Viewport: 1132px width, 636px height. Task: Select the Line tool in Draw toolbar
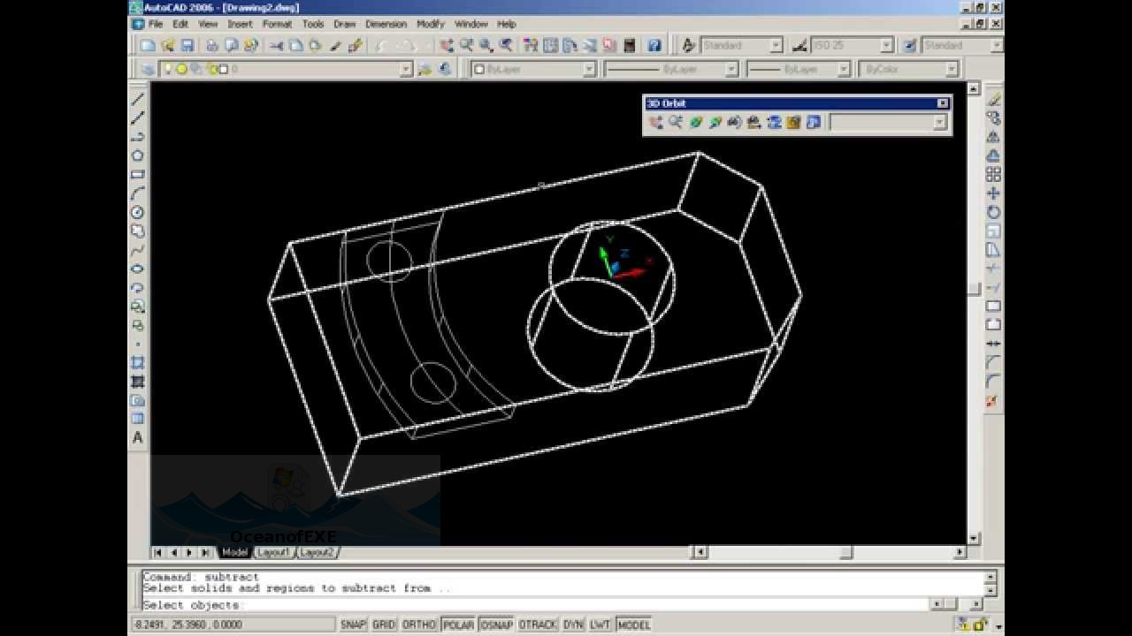coord(138,99)
